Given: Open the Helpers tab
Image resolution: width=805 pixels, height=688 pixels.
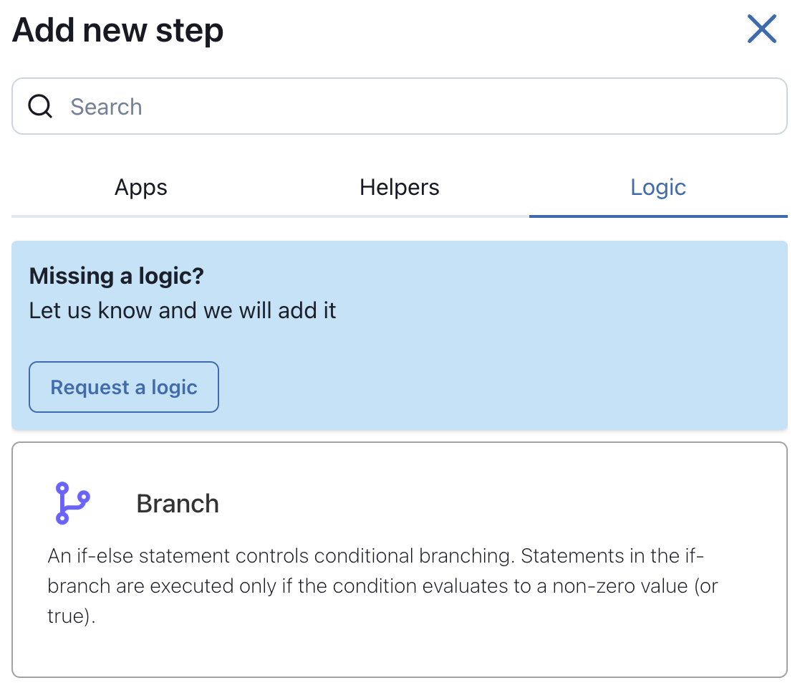Looking at the screenshot, I should click(400, 188).
